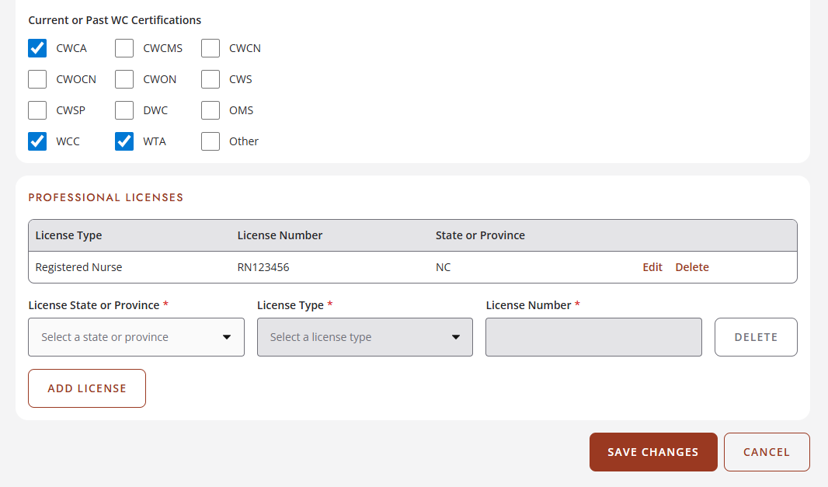The height and width of the screenshot is (487, 828).
Task: Uncheck the WCC certification checkbox
Action: click(37, 141)
